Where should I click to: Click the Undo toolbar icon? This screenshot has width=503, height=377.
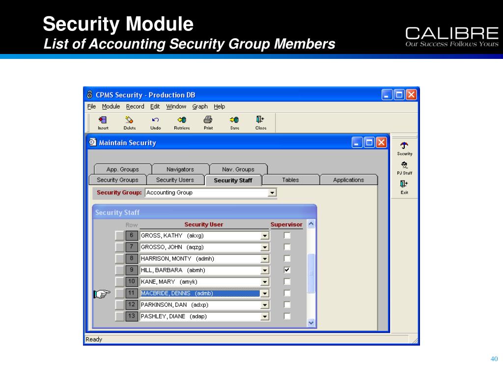point(156,123)
